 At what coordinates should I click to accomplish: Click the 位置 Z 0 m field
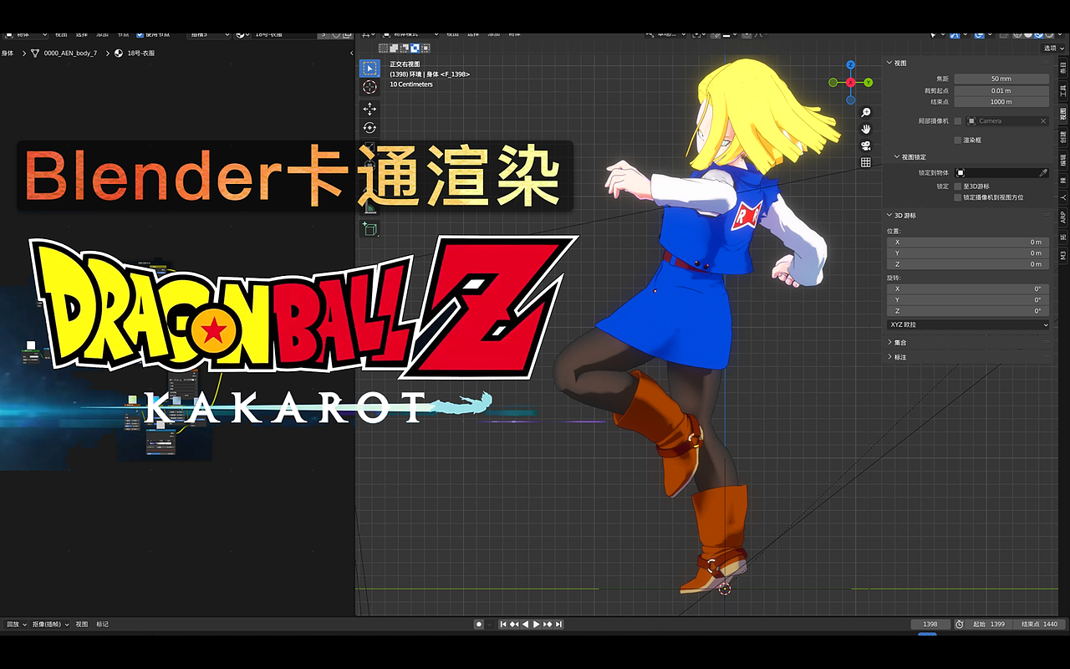click(x=967, y=264)
